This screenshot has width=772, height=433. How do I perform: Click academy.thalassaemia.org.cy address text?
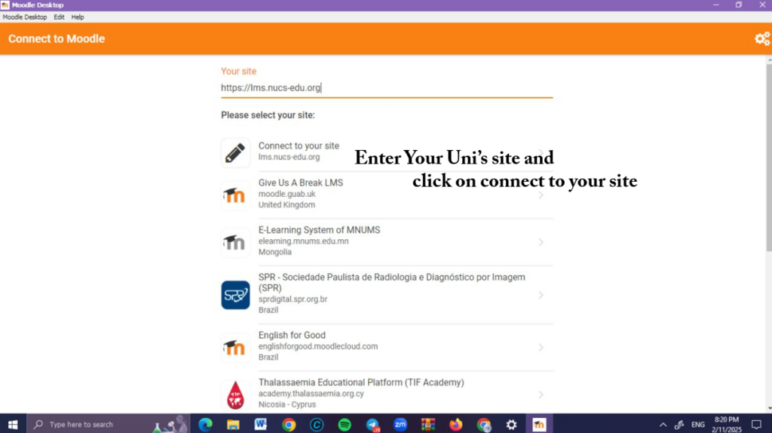pyautogui.click(x=311, y=394)
